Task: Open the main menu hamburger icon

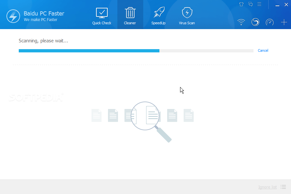Action: tap(259, 4)
